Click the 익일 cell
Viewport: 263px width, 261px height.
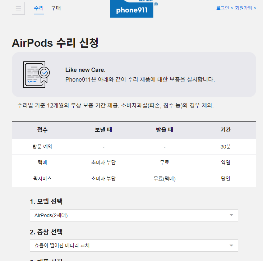pos(226,162)
